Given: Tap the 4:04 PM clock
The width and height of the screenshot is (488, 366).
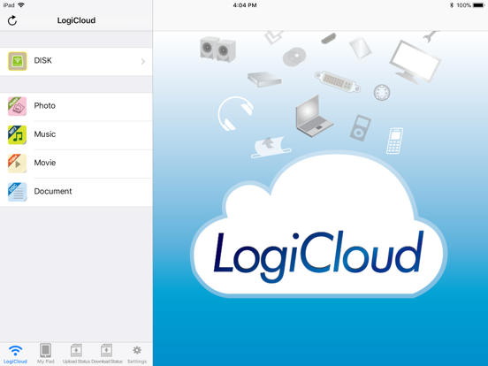Looking at the screenshot, I should coord(245,5).
